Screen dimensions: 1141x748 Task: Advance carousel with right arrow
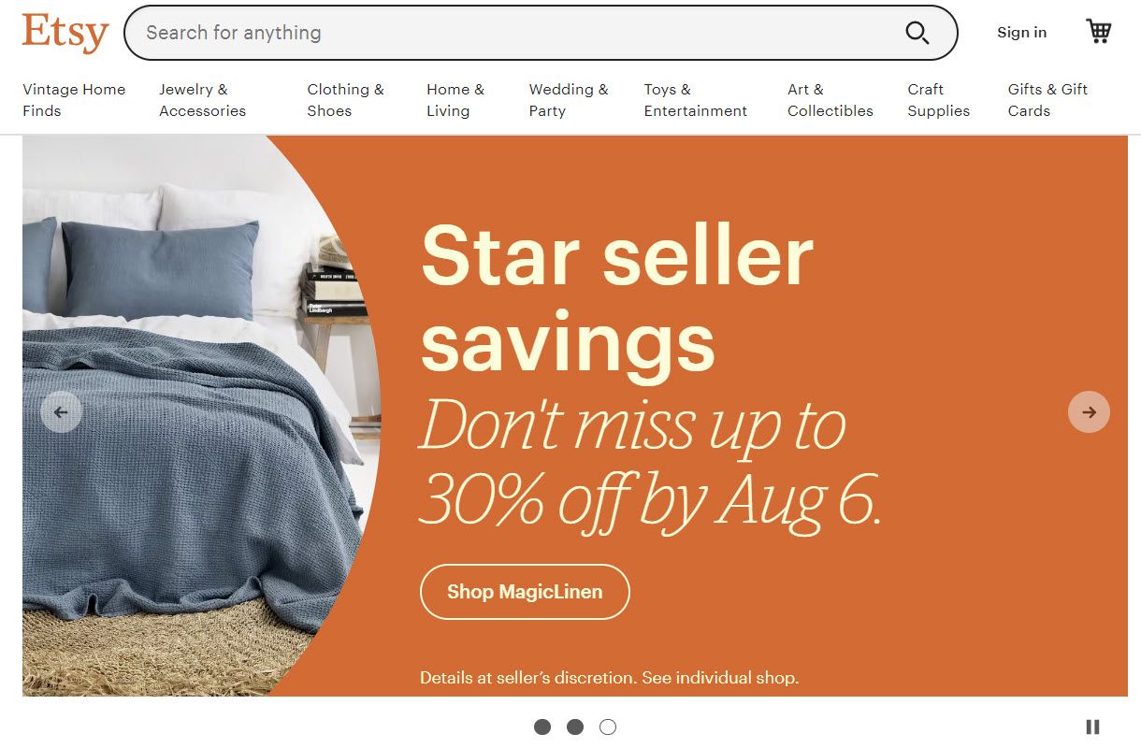click(x=1089, y=411)
